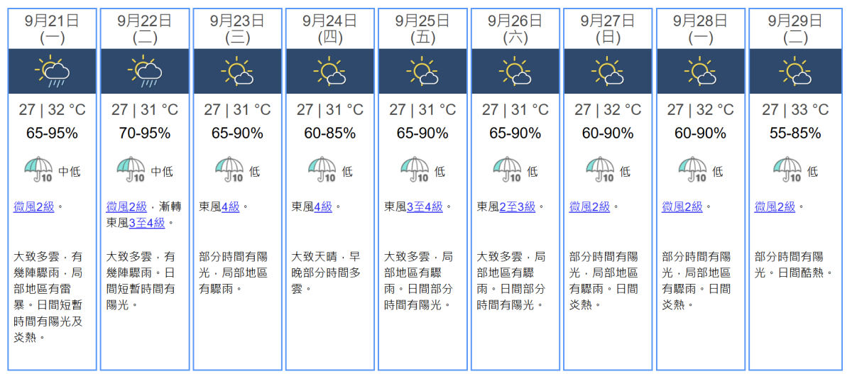Select the 9月27日 (日) forecast column header
Screen dimensions: 852x374
tap(608, 29)
